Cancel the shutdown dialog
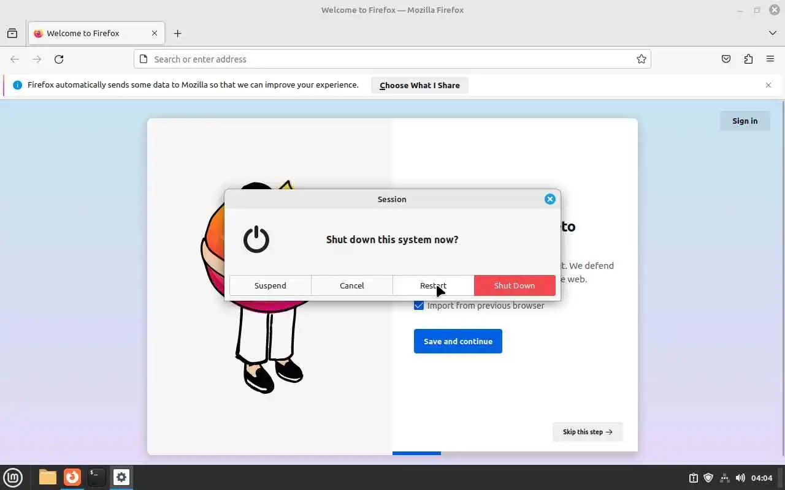The image size is (785, 490). pos(352,285)
